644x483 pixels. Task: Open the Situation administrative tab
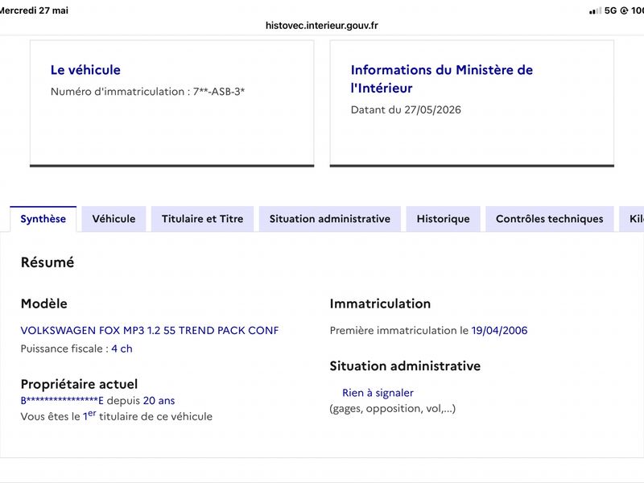[x=330, y=219]
